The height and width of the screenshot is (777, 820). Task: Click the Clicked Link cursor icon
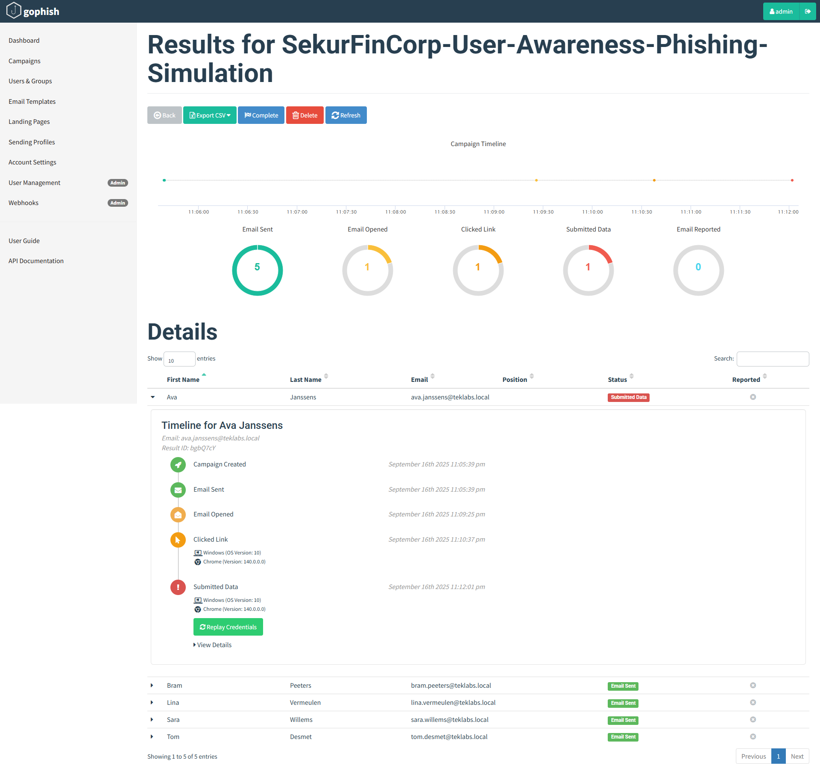[178, 540]
